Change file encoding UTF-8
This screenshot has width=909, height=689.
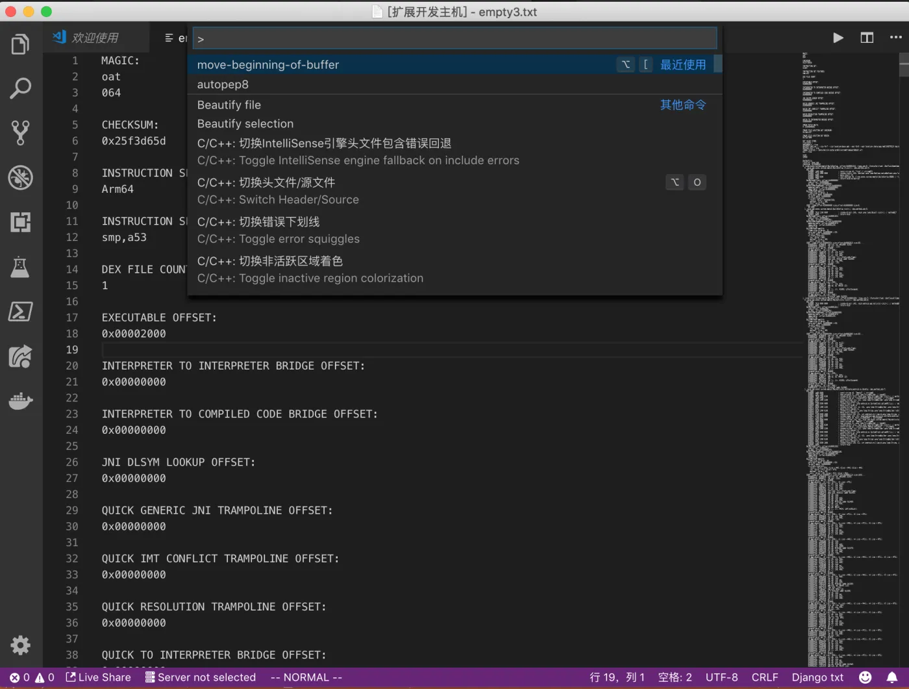722,677
